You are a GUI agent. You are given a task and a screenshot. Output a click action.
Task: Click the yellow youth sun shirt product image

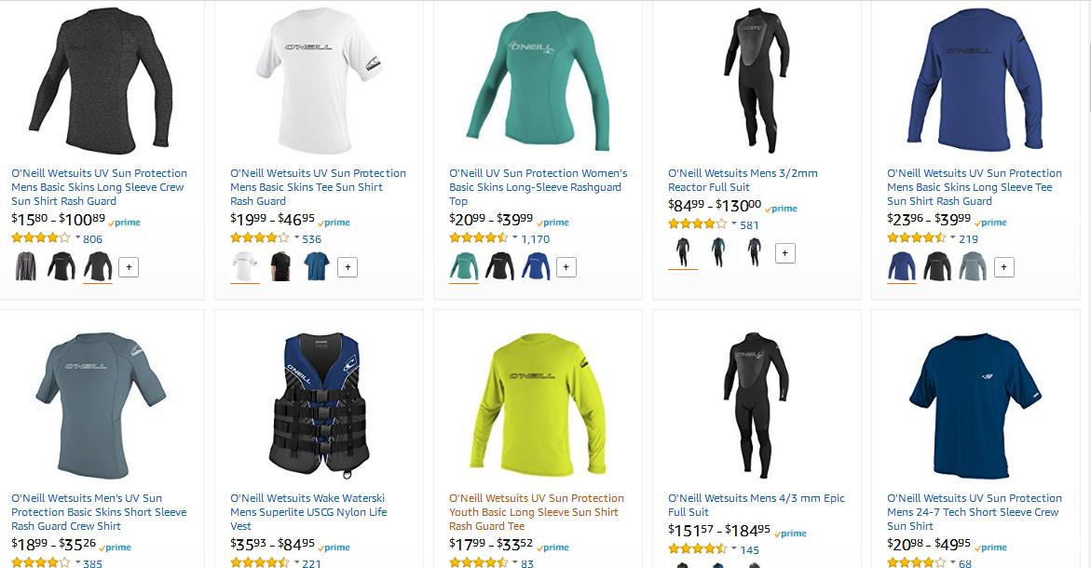pos(534,404)
